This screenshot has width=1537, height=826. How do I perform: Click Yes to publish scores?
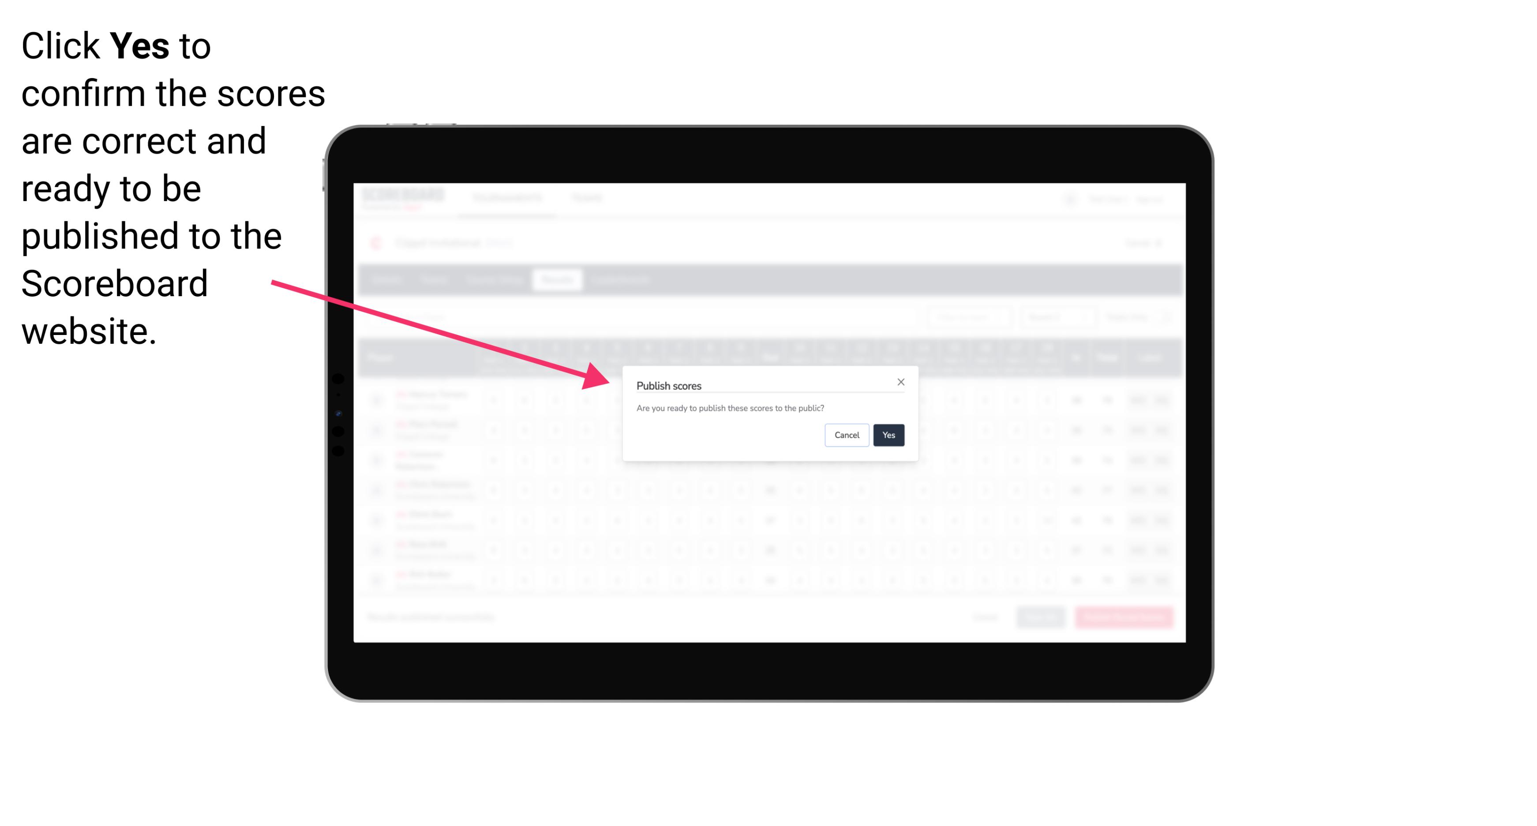pos(887,434)
